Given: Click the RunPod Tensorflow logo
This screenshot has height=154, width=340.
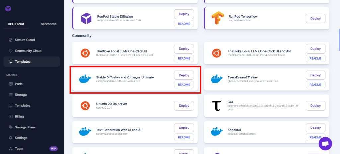Looking at the screenshot, I should (217, 18).
